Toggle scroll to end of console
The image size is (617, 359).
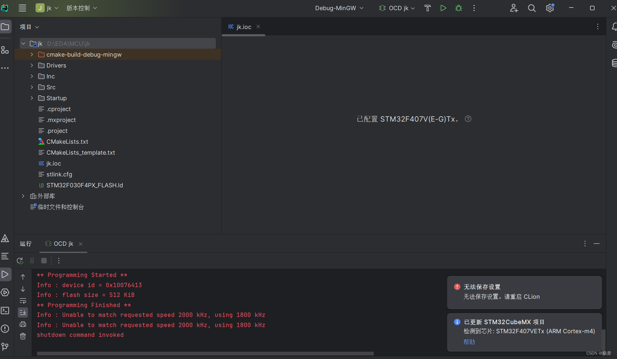click(x=23, y=312)
